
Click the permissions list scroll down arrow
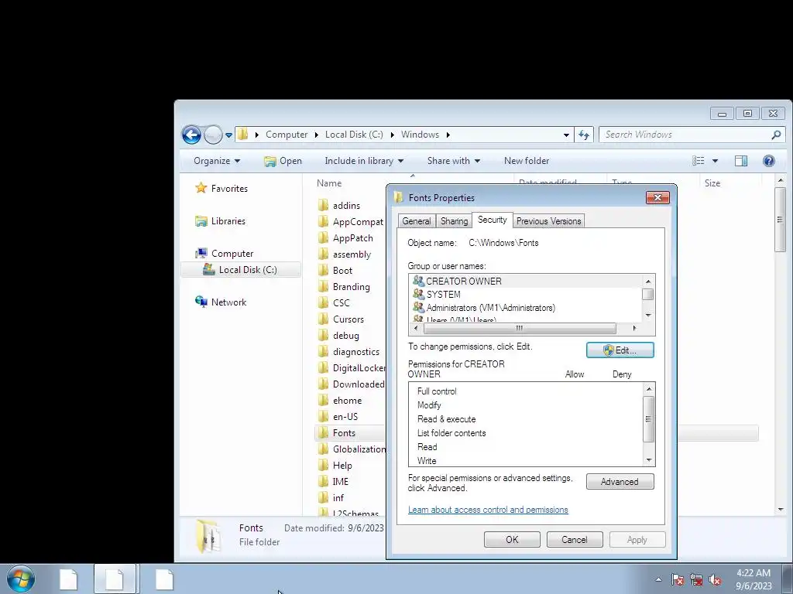(x=648, y=460)
